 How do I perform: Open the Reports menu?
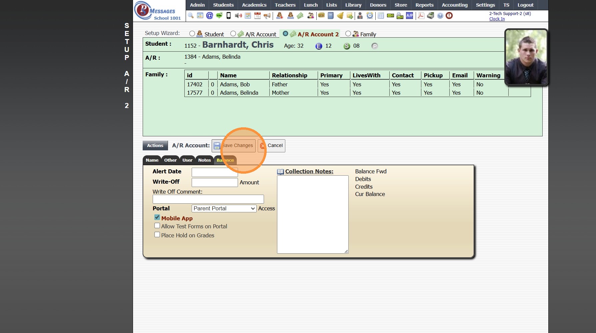pyautogui.click(x=424, y=5)
